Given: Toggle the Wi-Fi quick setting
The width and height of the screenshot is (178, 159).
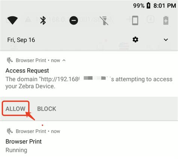Looking at the screenshot, I should (12, 20).
